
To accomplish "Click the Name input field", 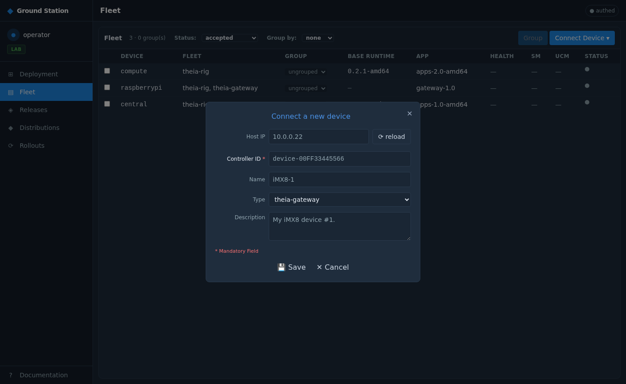I will pyautogui.click(x=340, y=179).
